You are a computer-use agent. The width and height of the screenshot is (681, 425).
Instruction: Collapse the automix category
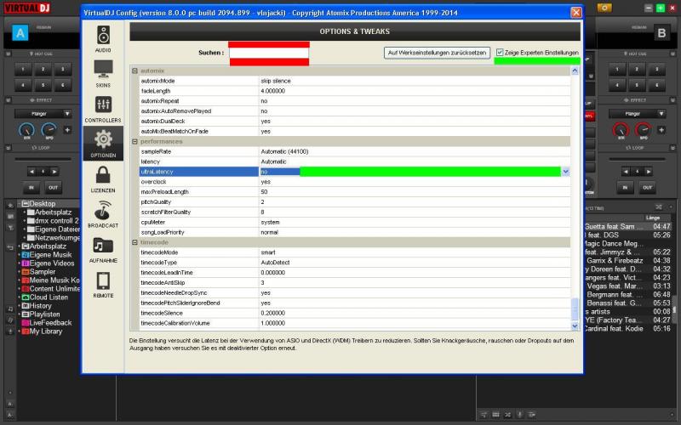tap(134, 71)
